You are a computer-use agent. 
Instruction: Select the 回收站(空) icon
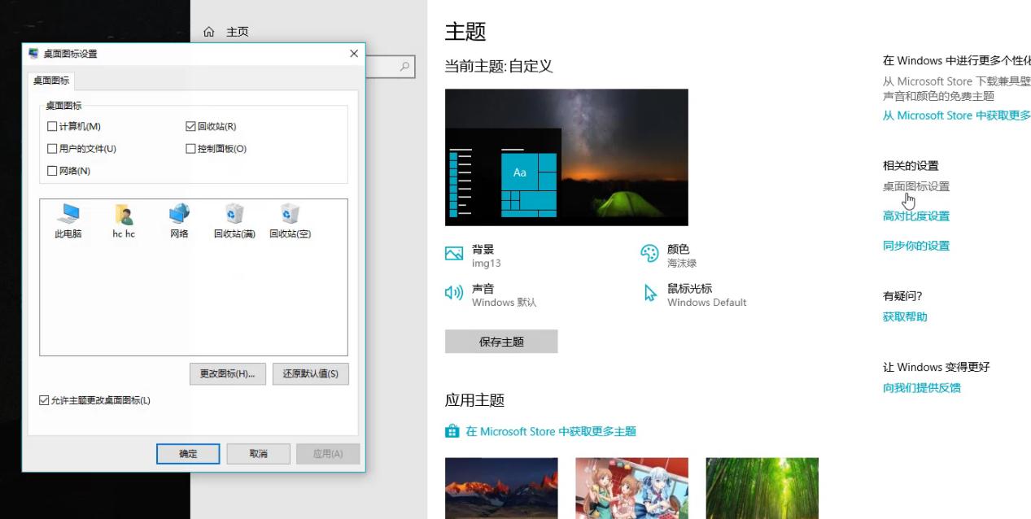(x=290, y=214)
